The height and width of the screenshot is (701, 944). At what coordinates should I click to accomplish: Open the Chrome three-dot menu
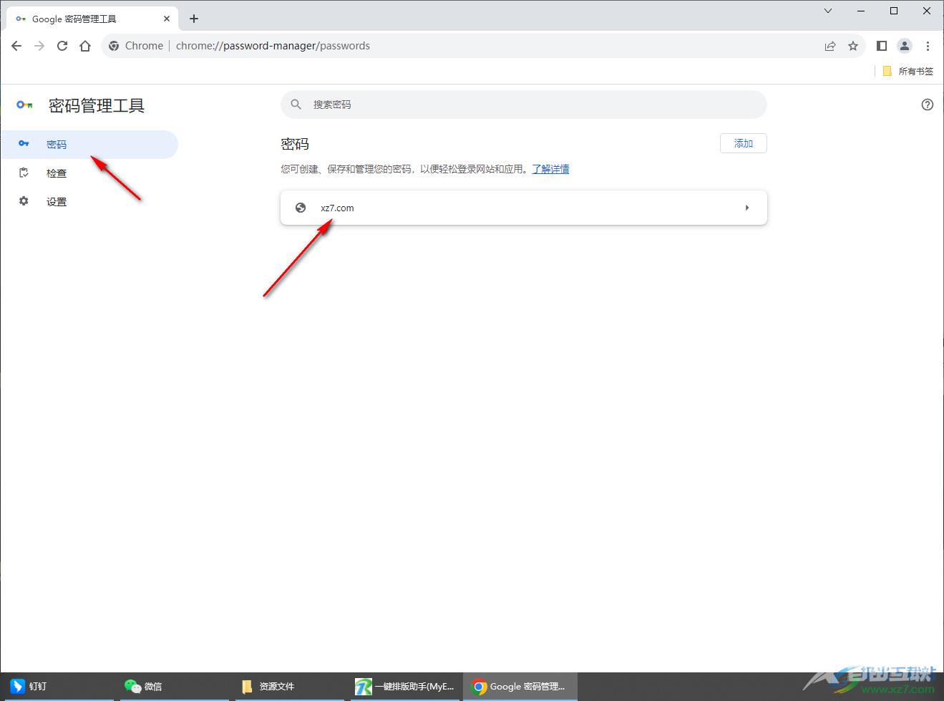pos(928,46)
